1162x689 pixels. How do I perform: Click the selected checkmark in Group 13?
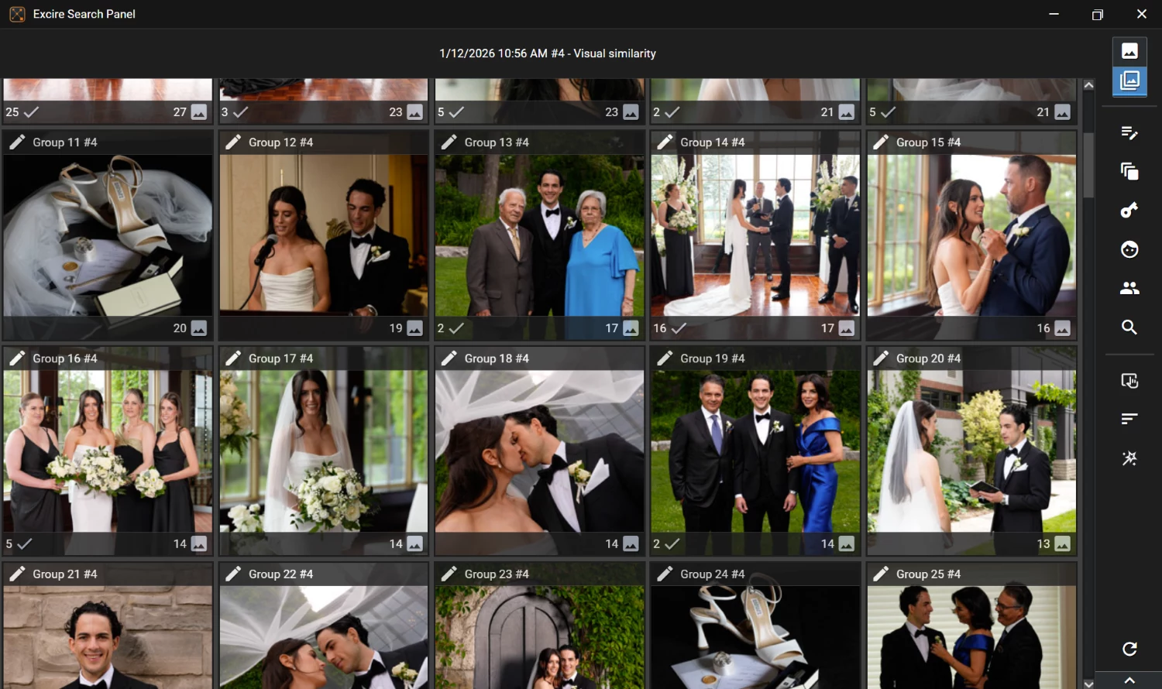click(x=456, y=328)
